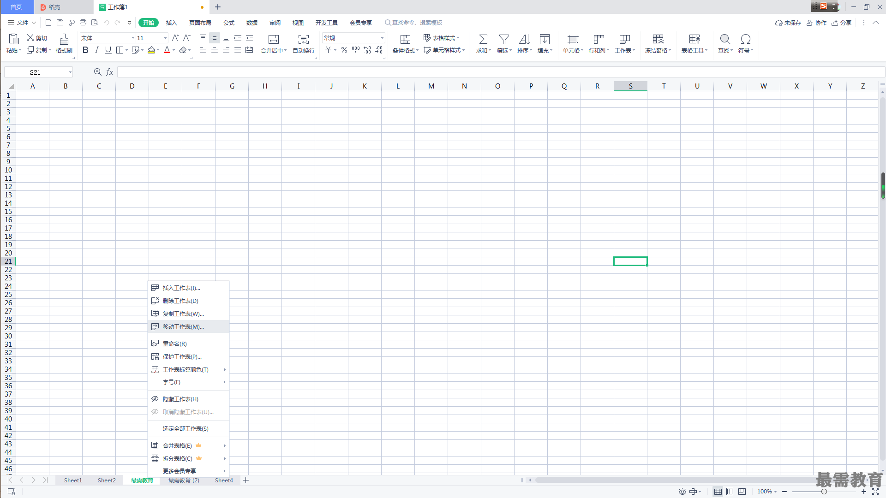Click the 未保存 status button

click(788, 23)
